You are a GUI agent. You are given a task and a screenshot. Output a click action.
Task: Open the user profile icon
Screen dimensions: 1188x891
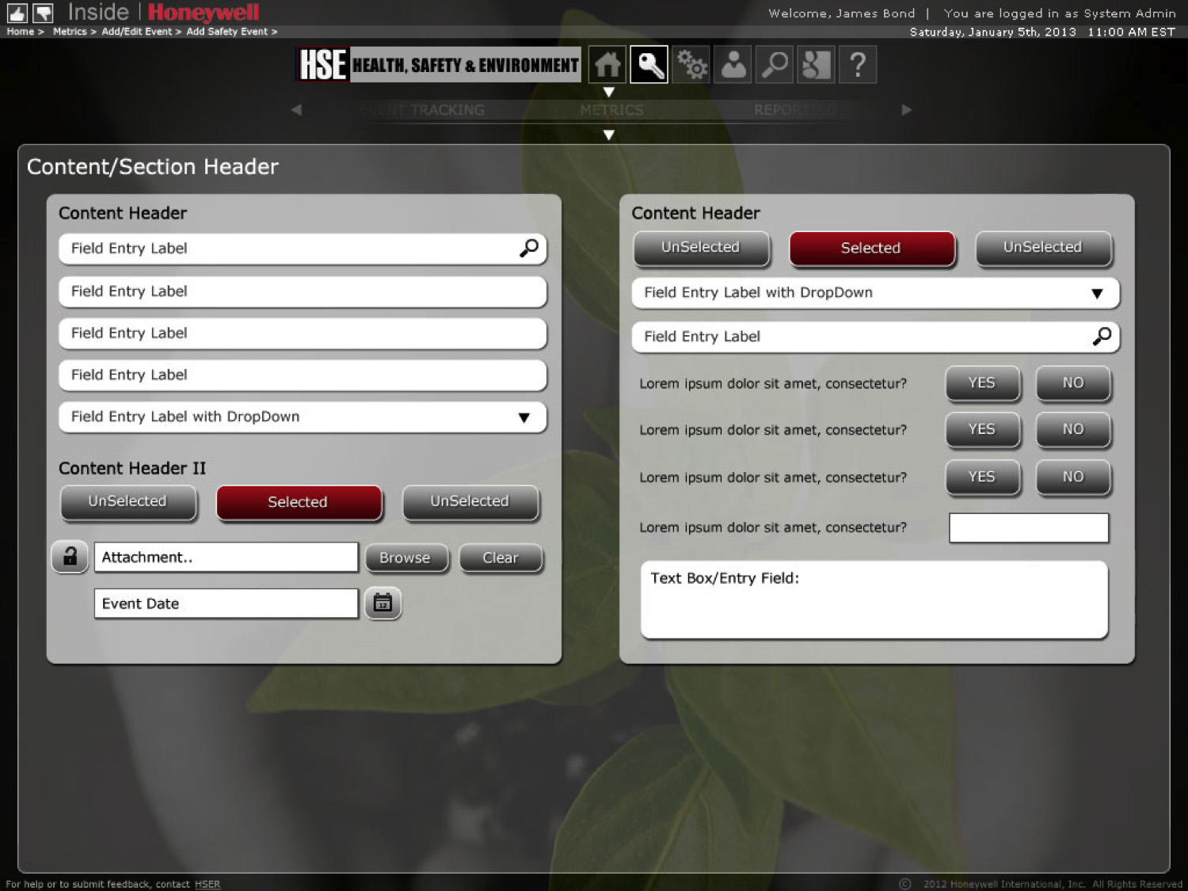[x=733, y=65]
